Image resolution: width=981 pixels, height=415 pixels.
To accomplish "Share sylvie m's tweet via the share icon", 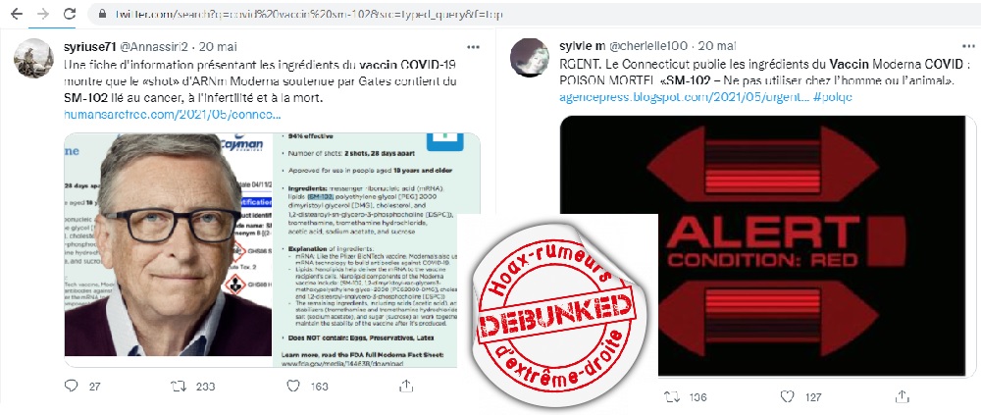I will coord(902,396).
